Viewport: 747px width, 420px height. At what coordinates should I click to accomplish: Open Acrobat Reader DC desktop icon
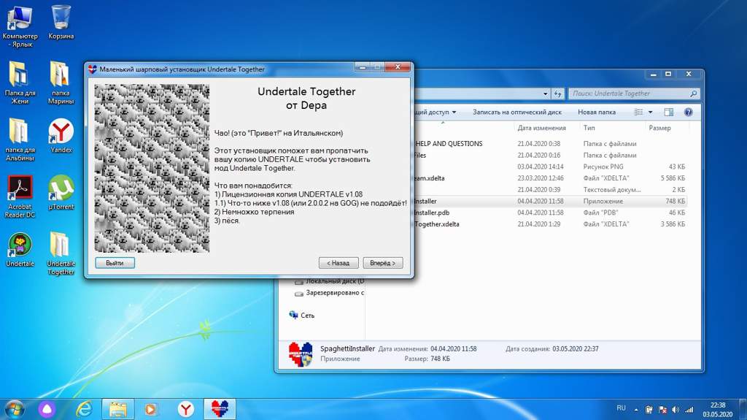pos(20,196)
